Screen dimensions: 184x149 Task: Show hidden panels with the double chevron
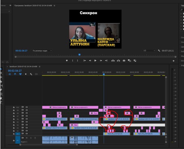pos(10,6)
